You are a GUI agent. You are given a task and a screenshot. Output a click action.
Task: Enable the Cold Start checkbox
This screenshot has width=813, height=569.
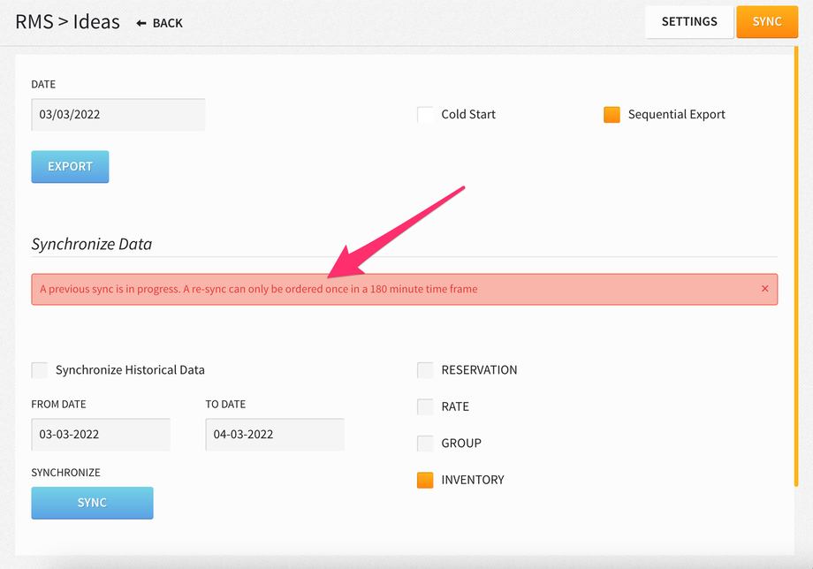pos(425,115)
